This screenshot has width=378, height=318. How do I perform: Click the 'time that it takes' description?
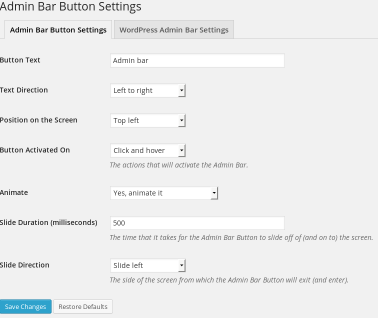pos(241,237)
